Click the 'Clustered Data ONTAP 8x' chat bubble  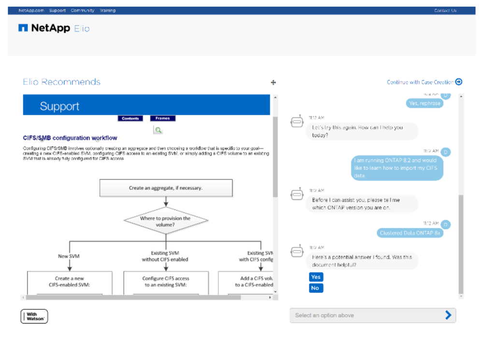(410, 233)
